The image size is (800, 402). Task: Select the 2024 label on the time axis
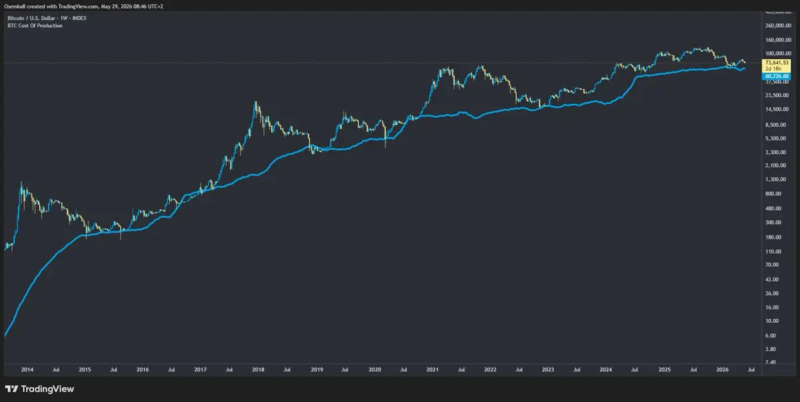tap(605, 368)
